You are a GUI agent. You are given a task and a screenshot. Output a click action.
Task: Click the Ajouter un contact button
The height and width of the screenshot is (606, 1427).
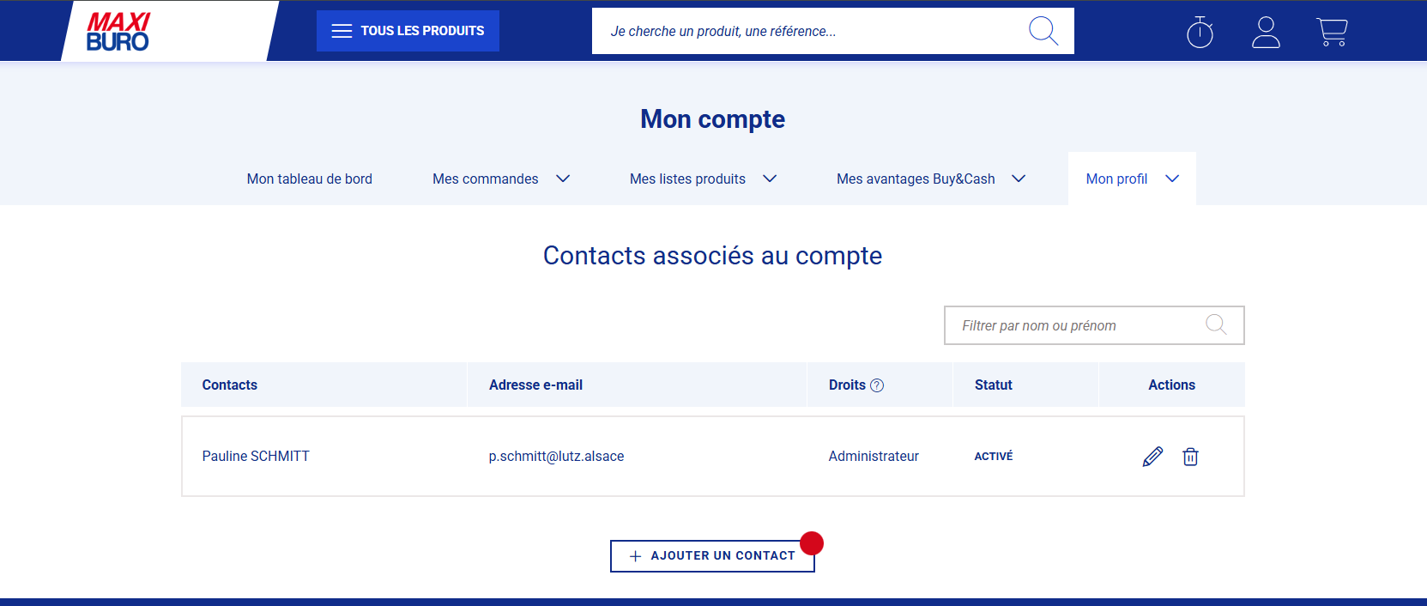712,556
